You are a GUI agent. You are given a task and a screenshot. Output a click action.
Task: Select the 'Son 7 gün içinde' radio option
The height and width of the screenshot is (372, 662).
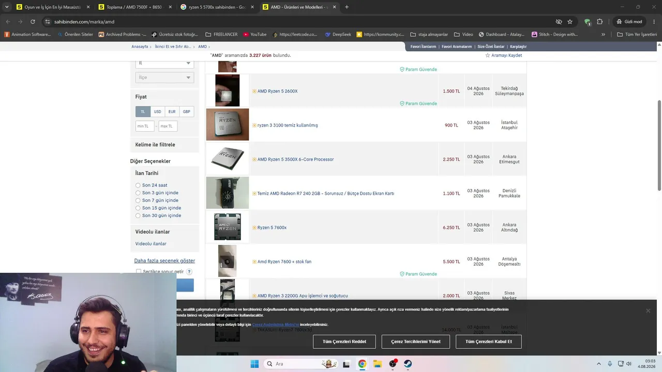138,200
